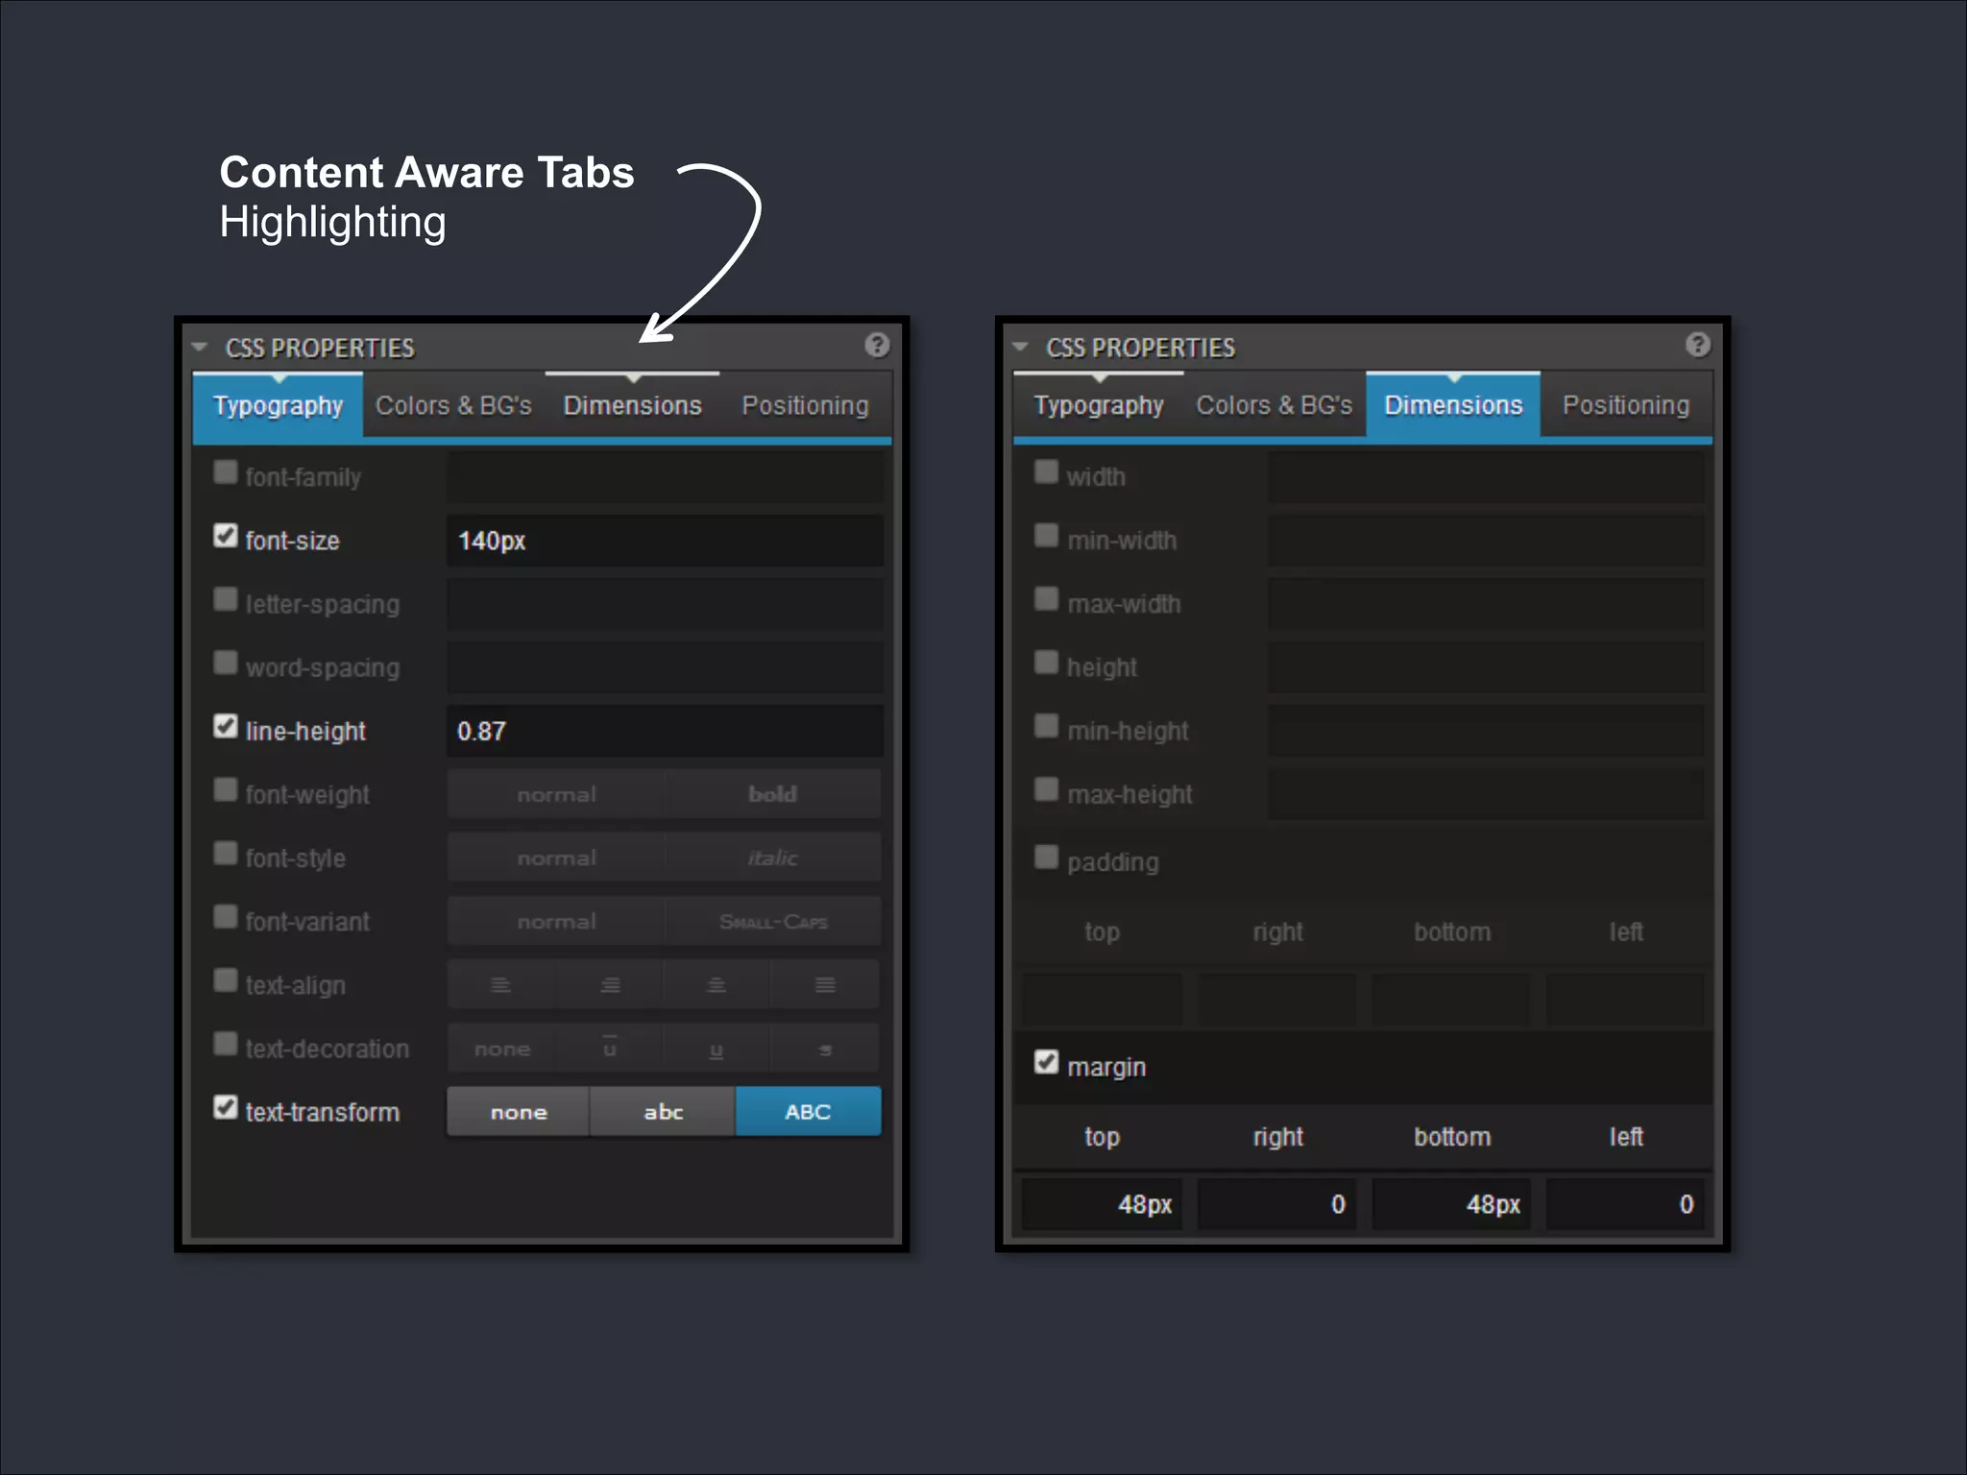The image size is (1967, 1475).
Task: Select Typography tab in right panel
Action: [x=1099, y=405]
